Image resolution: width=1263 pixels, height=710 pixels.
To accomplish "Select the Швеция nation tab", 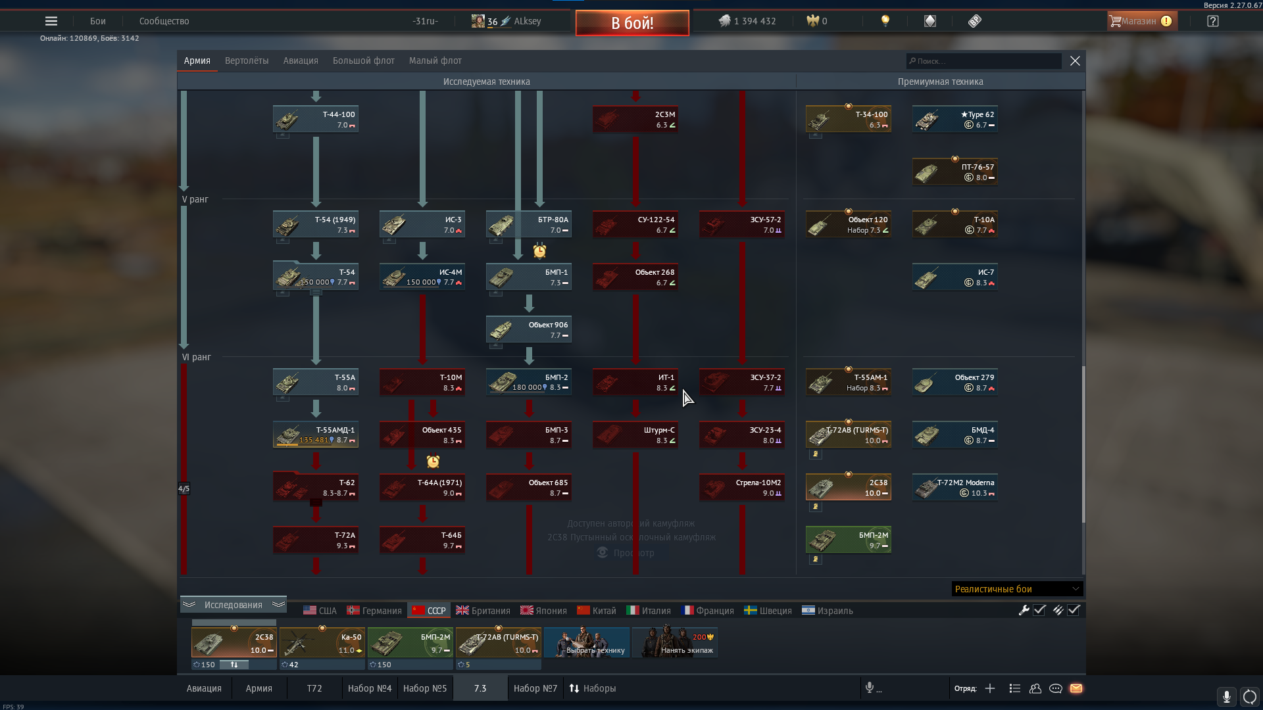I will 768,611.
